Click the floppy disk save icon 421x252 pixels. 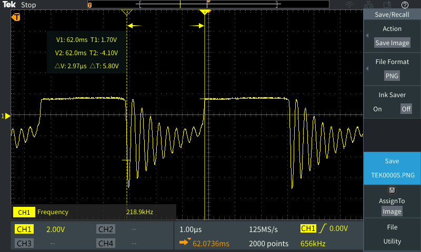point(392,190)
